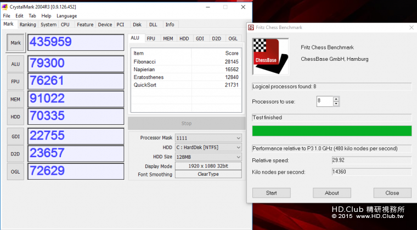Click the Item column header
The height and width of the screenshot is (230, 417).
(161, 53)
